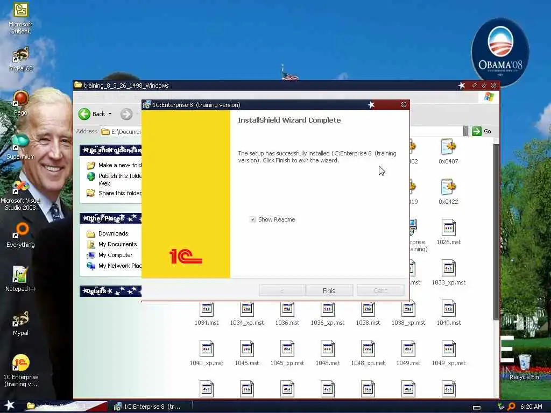Select the 0x0422 file icon
551x413 pixels.
(x=448, y=192)
